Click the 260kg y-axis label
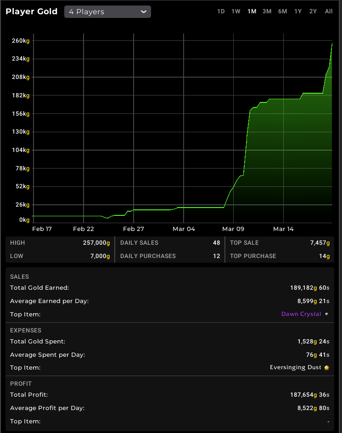342x433 pixels. (21, 40)
